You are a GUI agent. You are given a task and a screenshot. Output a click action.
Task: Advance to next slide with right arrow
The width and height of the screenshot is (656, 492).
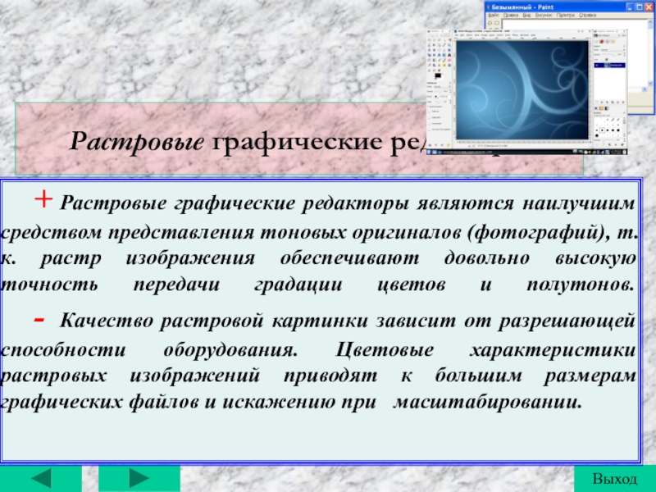[139, 478]
